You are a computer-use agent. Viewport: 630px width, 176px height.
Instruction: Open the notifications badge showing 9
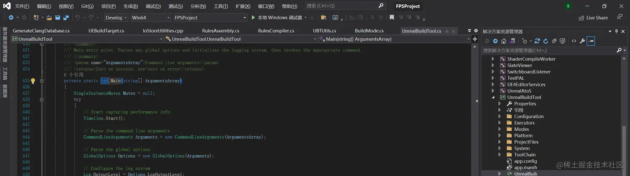coord(568,6)
